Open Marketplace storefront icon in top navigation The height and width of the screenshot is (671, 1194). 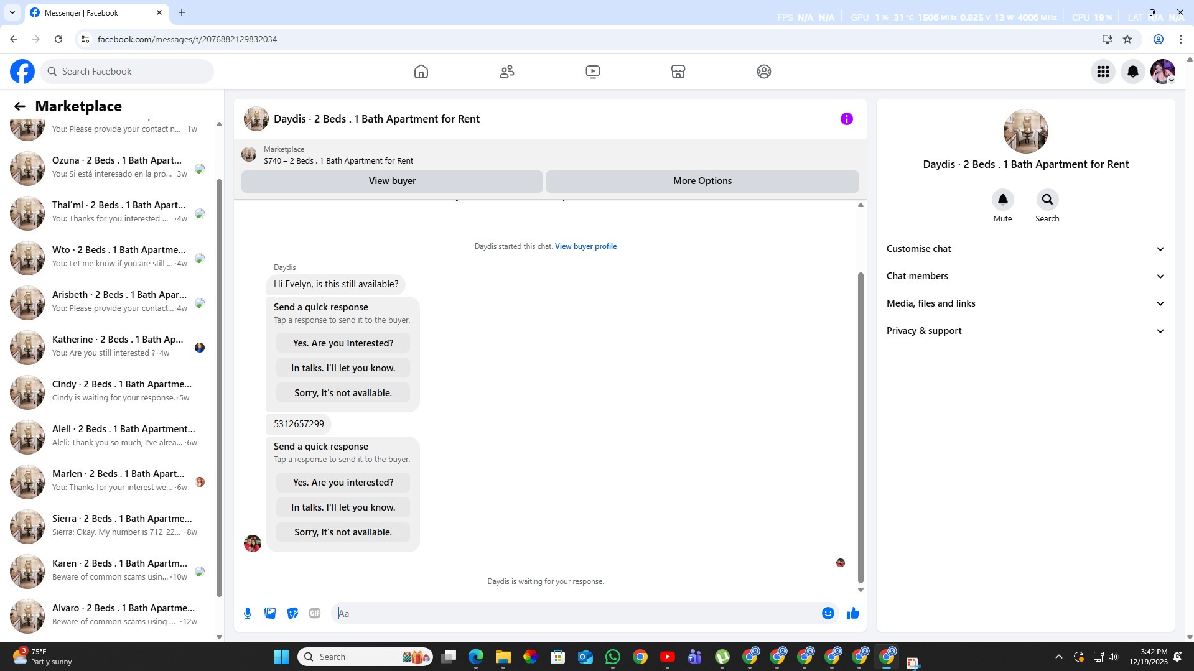678,72
